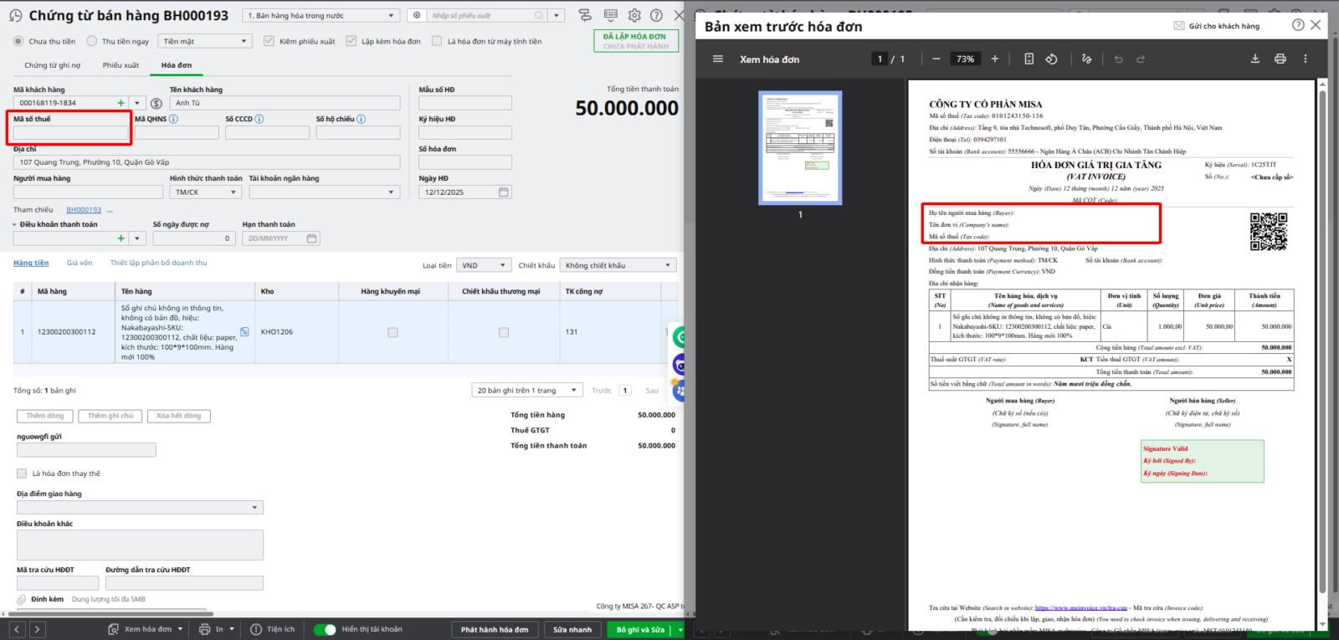Open the draw annotation tool in preview

click(x=1086, y=59)
